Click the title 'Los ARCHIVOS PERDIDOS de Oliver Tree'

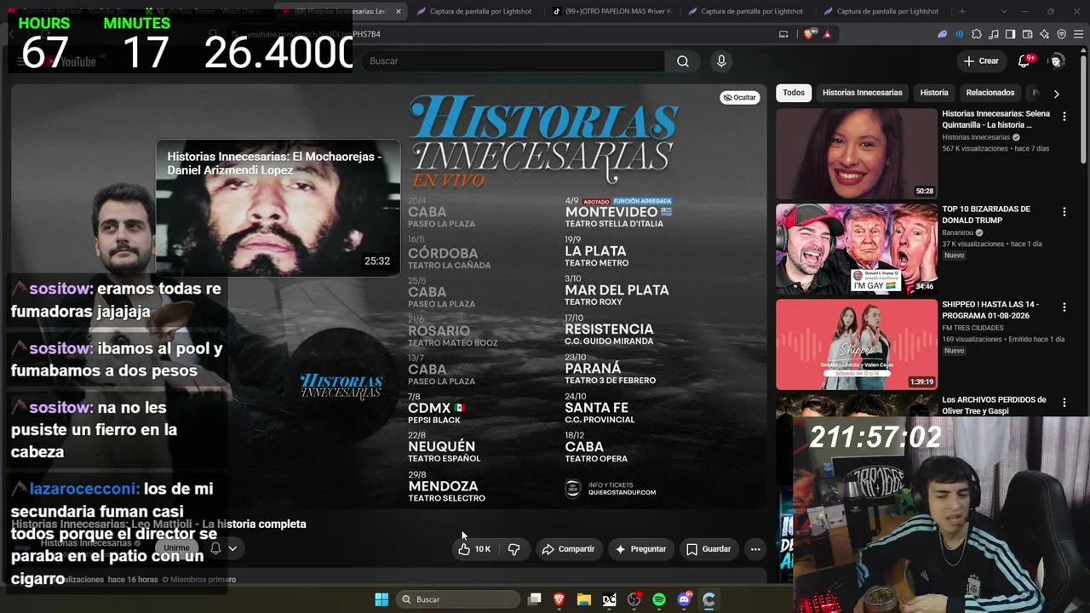click(x=994, y=405)
